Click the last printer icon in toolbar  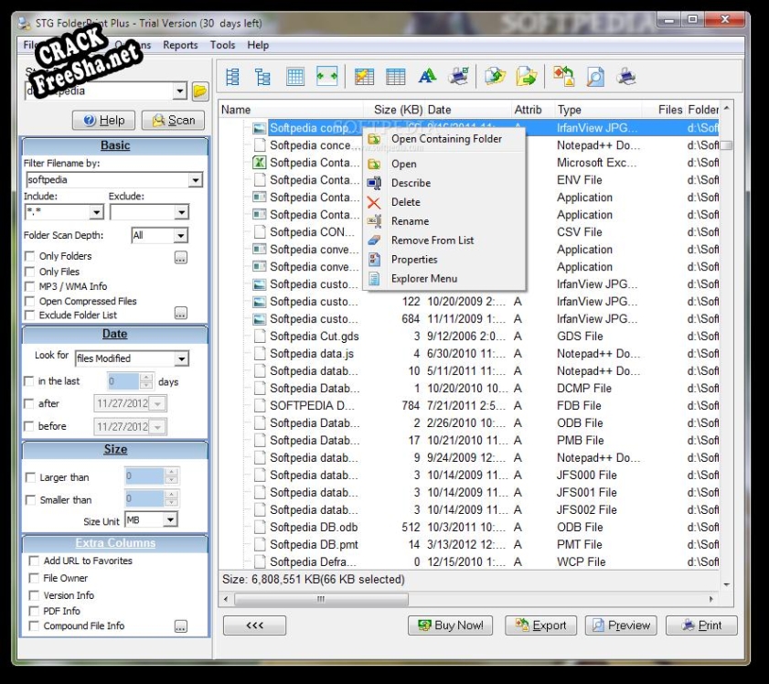pos(626,78)
